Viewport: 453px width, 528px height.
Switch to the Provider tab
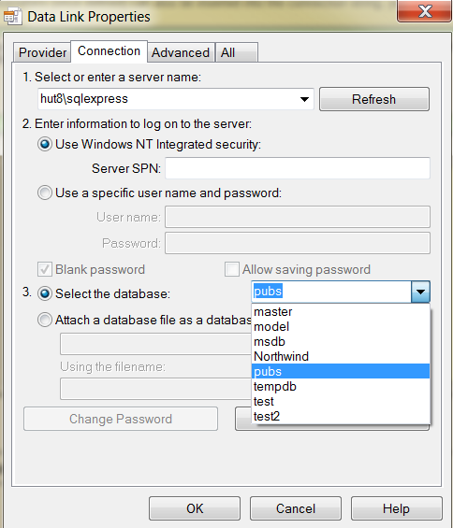(42, 52)
